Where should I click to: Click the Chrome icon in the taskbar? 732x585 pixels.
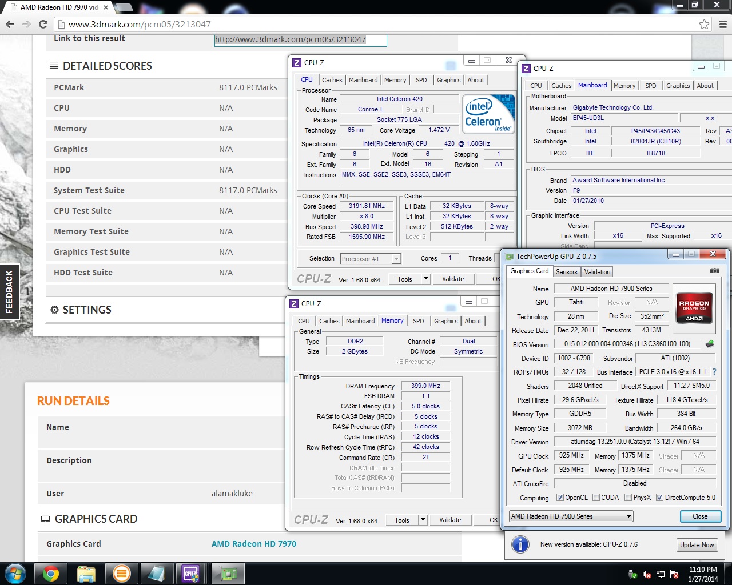(50, 574)
